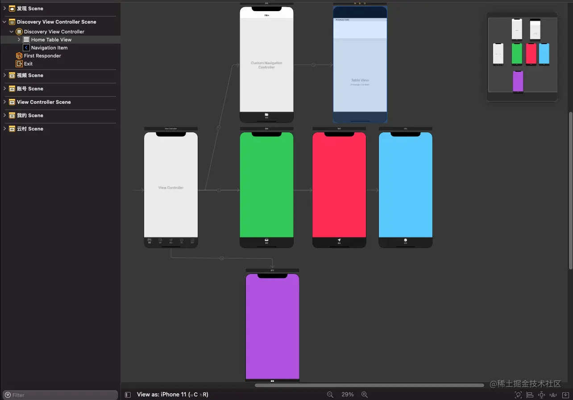Select Home Table View in outline
The width and height of the screenshot is (573, 400).
point(60,40)
